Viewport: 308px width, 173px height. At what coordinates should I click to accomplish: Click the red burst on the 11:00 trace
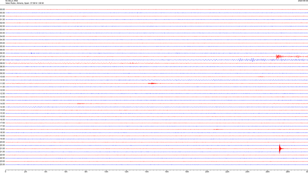(152, 84)
